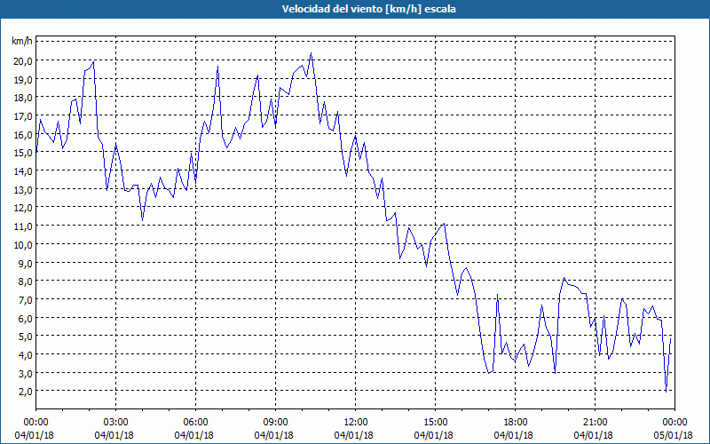This screenshot has width=710, height=444.
Task: Click the '5,0' y-axis label
Action: coord(25,337)
